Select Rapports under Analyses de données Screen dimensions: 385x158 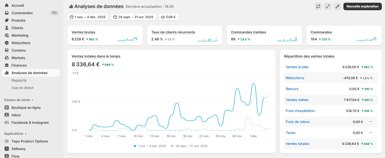pyautogui.click(x=19, y=80)
